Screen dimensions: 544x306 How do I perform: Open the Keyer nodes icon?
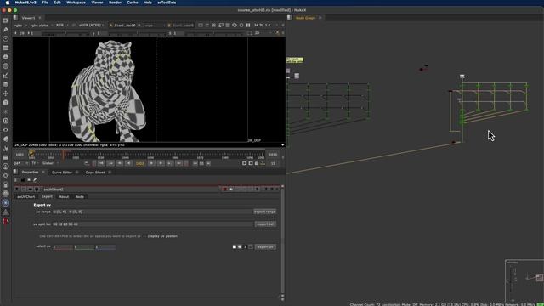6,76
